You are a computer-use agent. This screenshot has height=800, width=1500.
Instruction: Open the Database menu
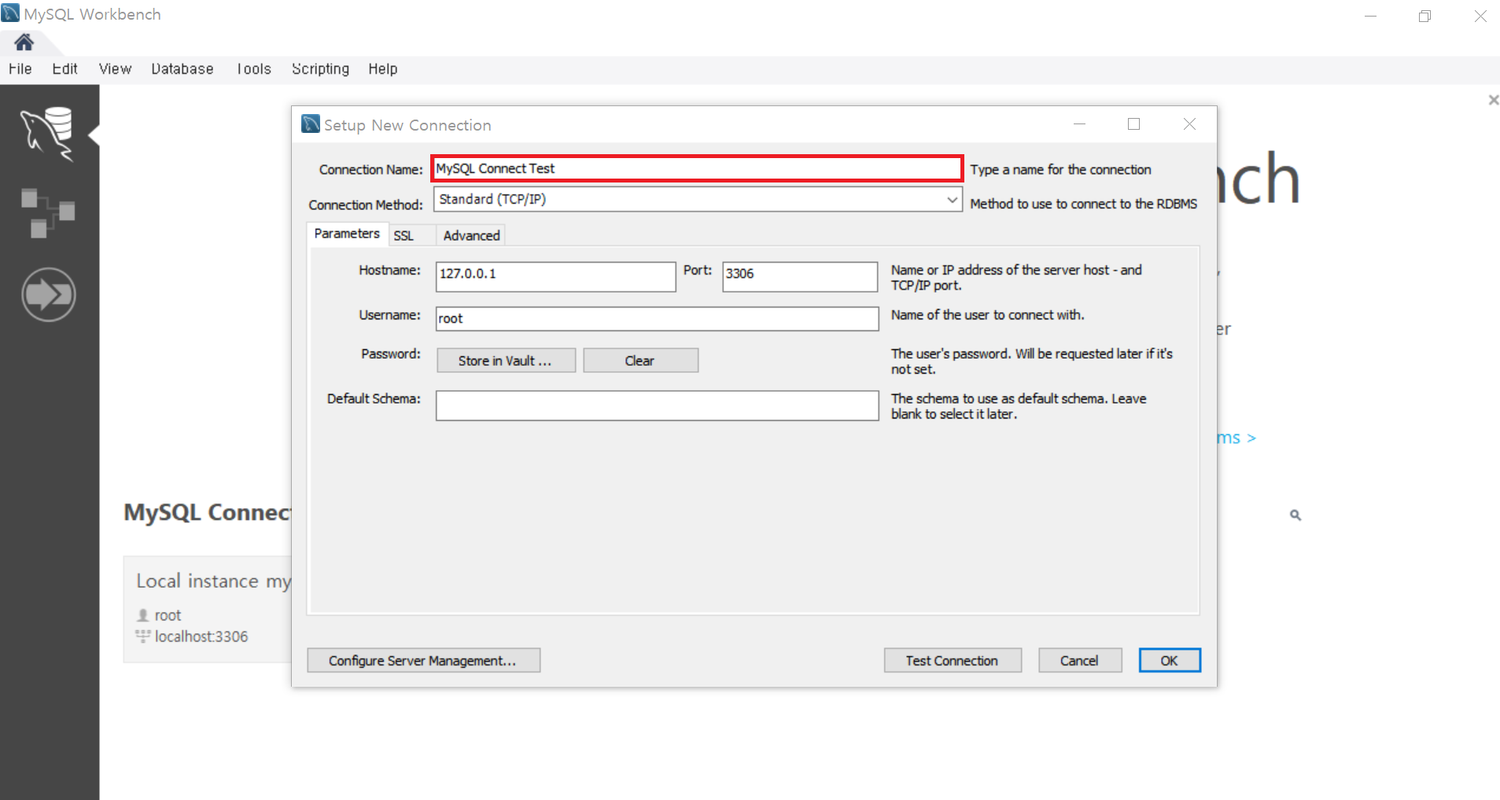[x=182, y=69]
